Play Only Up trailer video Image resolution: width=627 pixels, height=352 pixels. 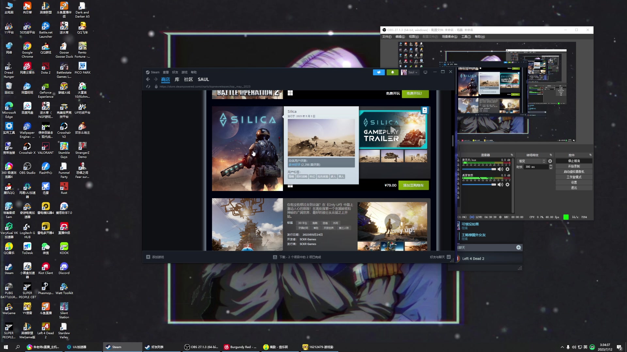tap(392, 222)
